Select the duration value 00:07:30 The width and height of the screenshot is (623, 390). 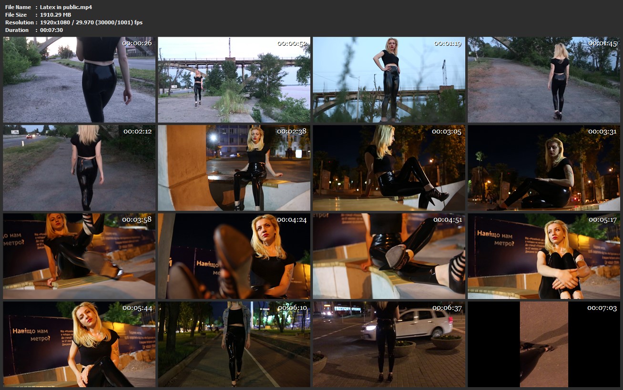click(51, 30)
